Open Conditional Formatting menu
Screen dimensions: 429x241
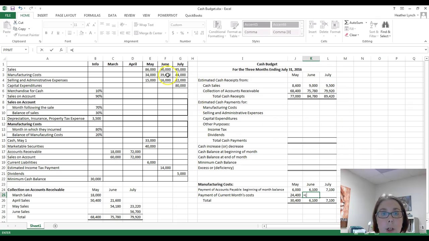click(217, 29)
